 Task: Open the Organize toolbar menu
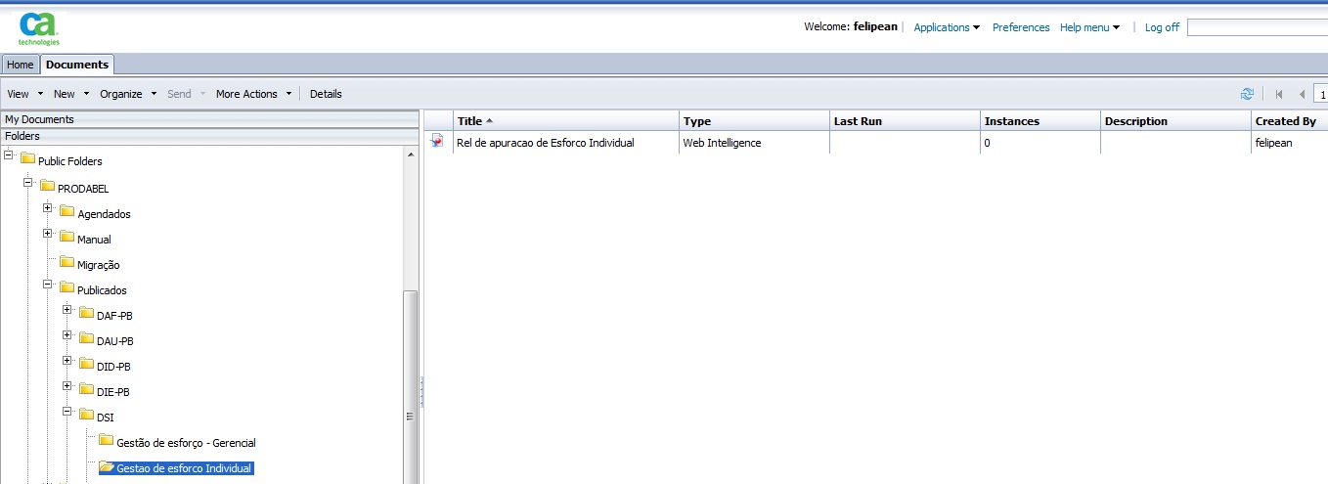coord(128,94)
